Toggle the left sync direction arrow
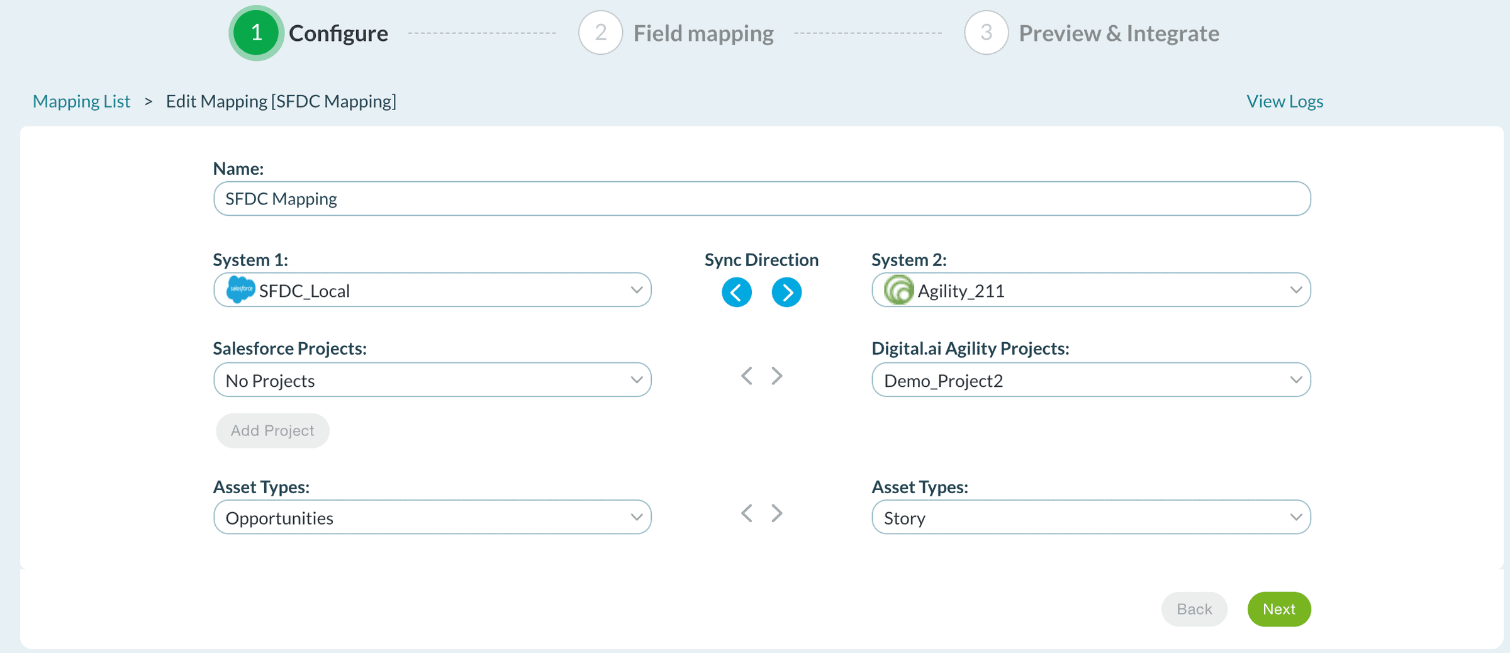The image size is (1510, 653). (x=736, y=293)
